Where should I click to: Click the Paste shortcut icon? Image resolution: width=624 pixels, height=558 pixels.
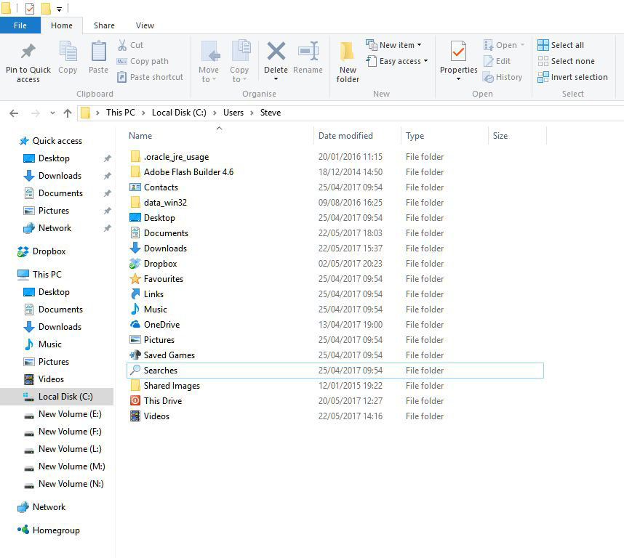pos(121,77)
